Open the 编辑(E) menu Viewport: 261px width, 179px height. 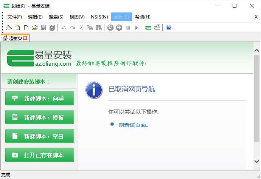35,17
